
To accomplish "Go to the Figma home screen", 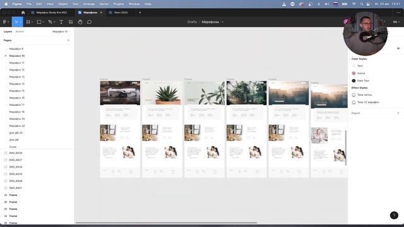I will click(23, 13).
